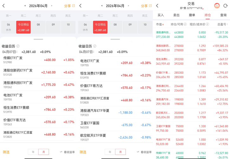Open 卫星ETF富国 holding with +161.06%
The height and width of the screenshot is (159, 230).
click(192, 128)
